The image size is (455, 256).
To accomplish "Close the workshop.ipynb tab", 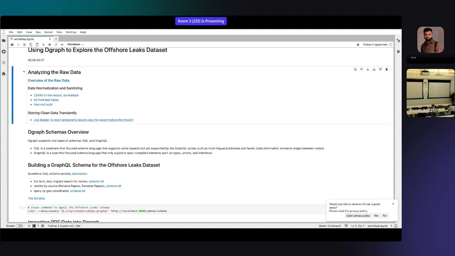I will (50, 39).
